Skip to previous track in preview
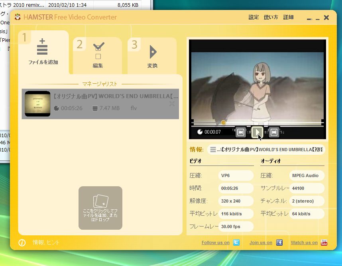Screen dimensions: 342x266 (x=241, y=132)
